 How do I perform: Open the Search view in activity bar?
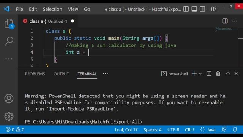pos(9,41)
